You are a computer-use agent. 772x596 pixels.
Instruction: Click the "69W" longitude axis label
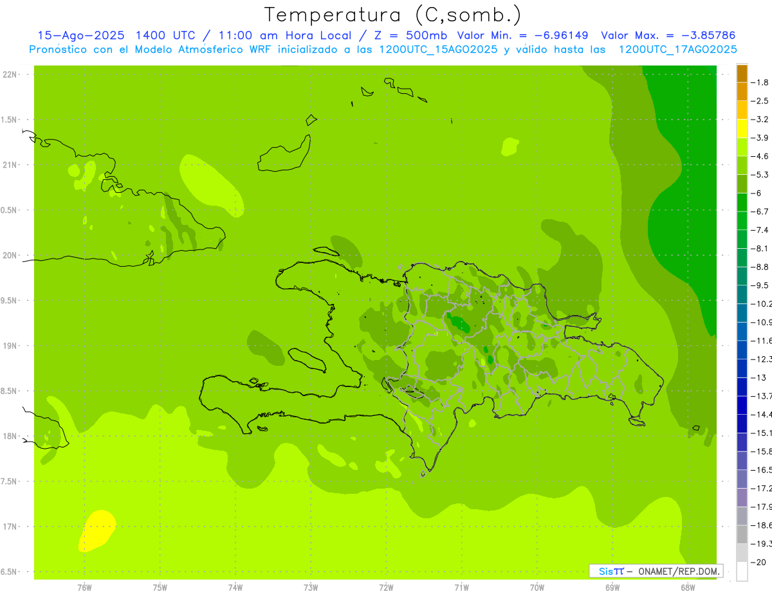click(x=612, y=587)
